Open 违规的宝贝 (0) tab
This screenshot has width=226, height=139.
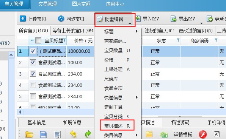(x=160, y=31)
